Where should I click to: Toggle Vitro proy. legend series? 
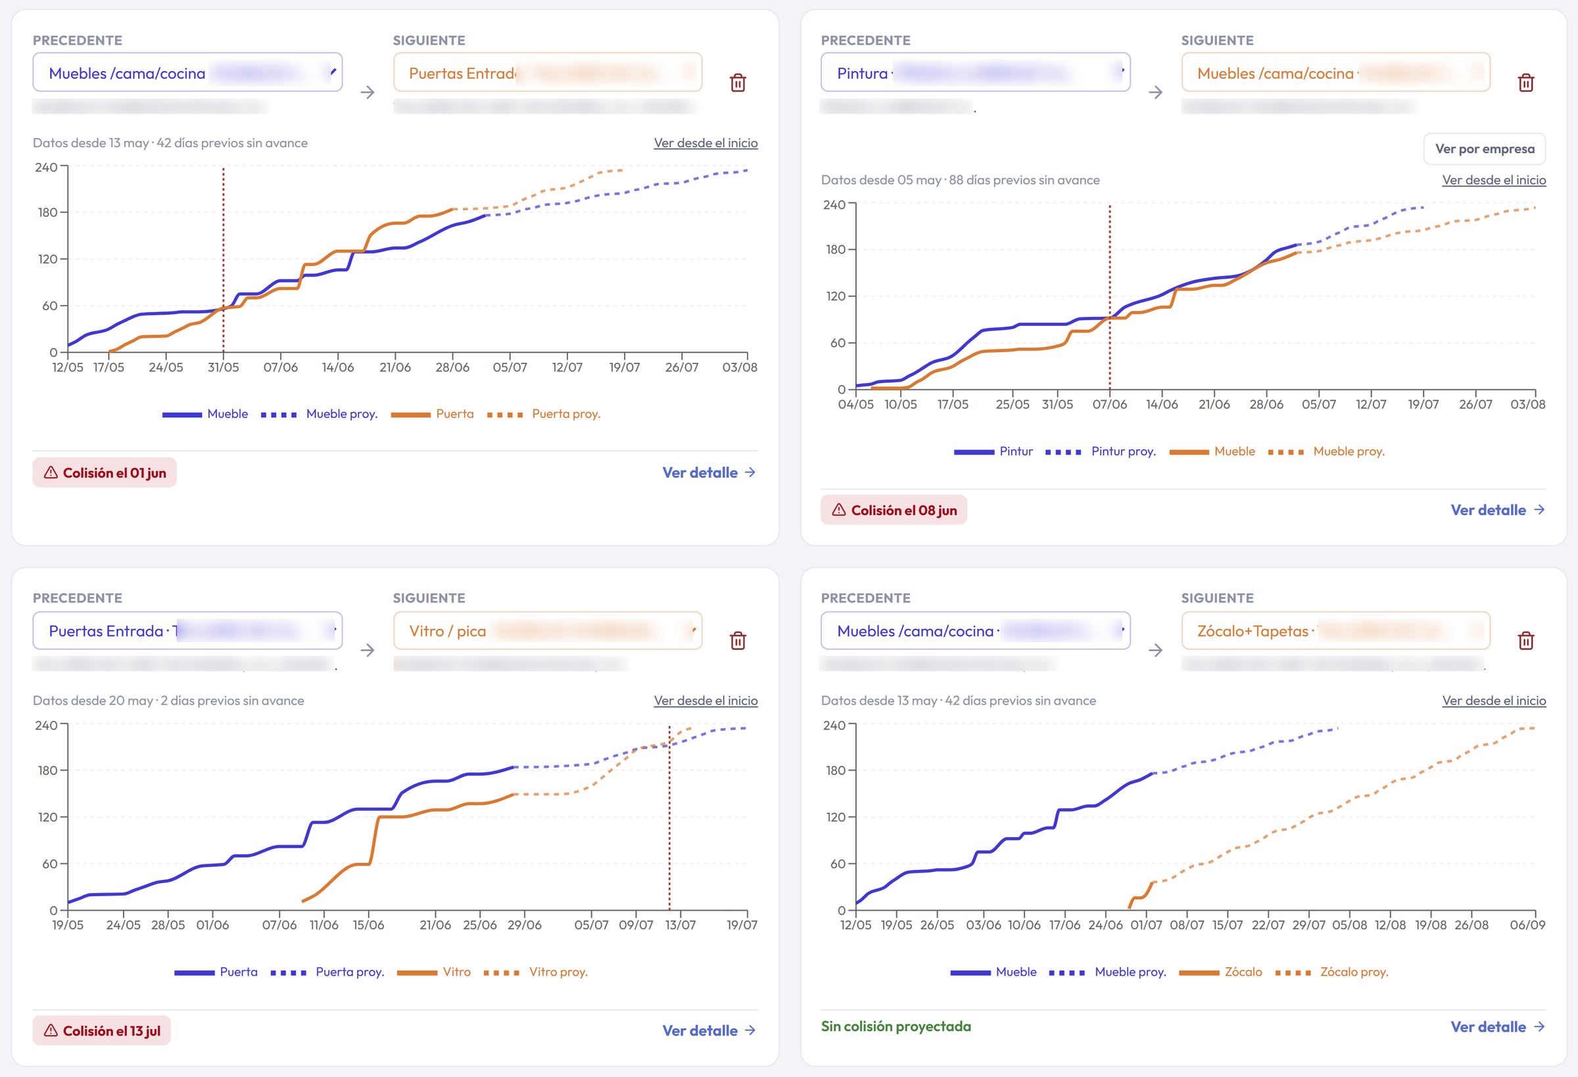pyautogui.click(x=536, y=972)
